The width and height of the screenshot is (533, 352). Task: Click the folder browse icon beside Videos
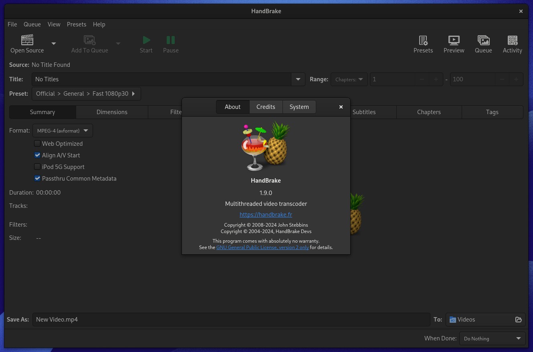[x=518, y=320]
